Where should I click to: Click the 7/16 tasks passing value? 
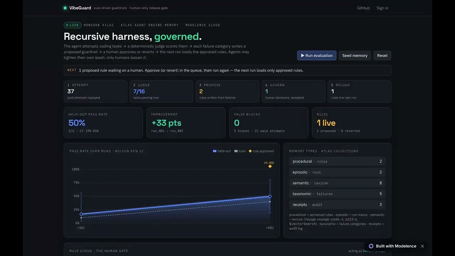point(139,91)
